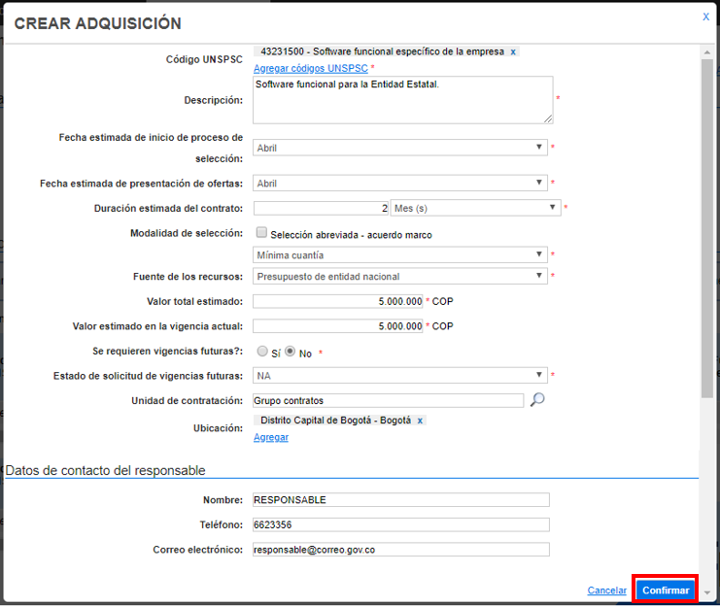Click the description resize handle
The image size is (720, 607).
click(x=548, y=118)
